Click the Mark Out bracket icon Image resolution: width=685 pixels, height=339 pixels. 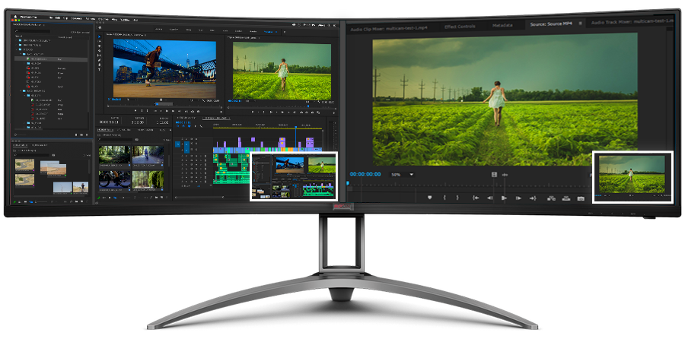(457, 198)
